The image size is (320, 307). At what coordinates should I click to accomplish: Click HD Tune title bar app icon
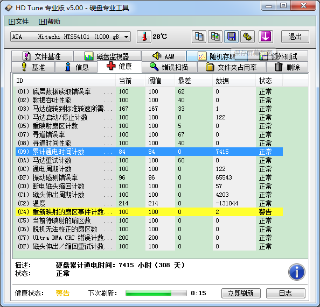pos(9,8)
